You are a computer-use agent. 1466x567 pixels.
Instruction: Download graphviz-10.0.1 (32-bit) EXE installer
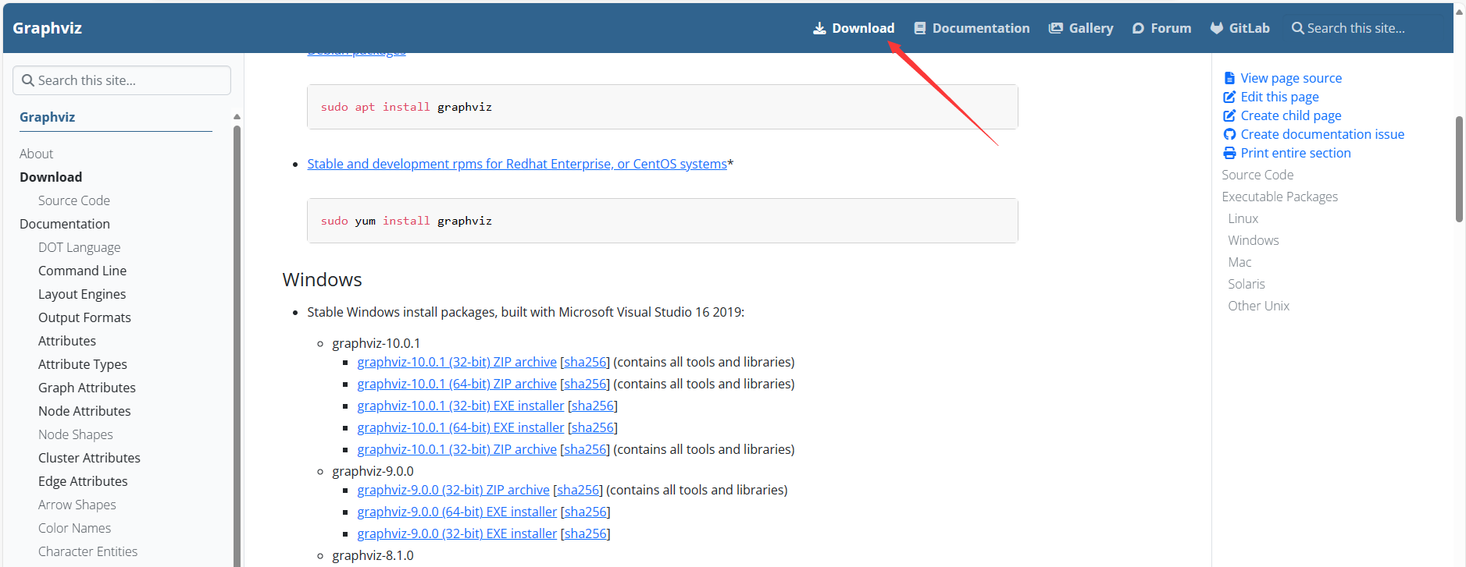pyautogui.click(x=461, y=406)
